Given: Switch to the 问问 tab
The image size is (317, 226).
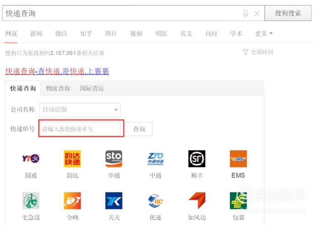Looking at the screenshot, I should tap(211, 33).
